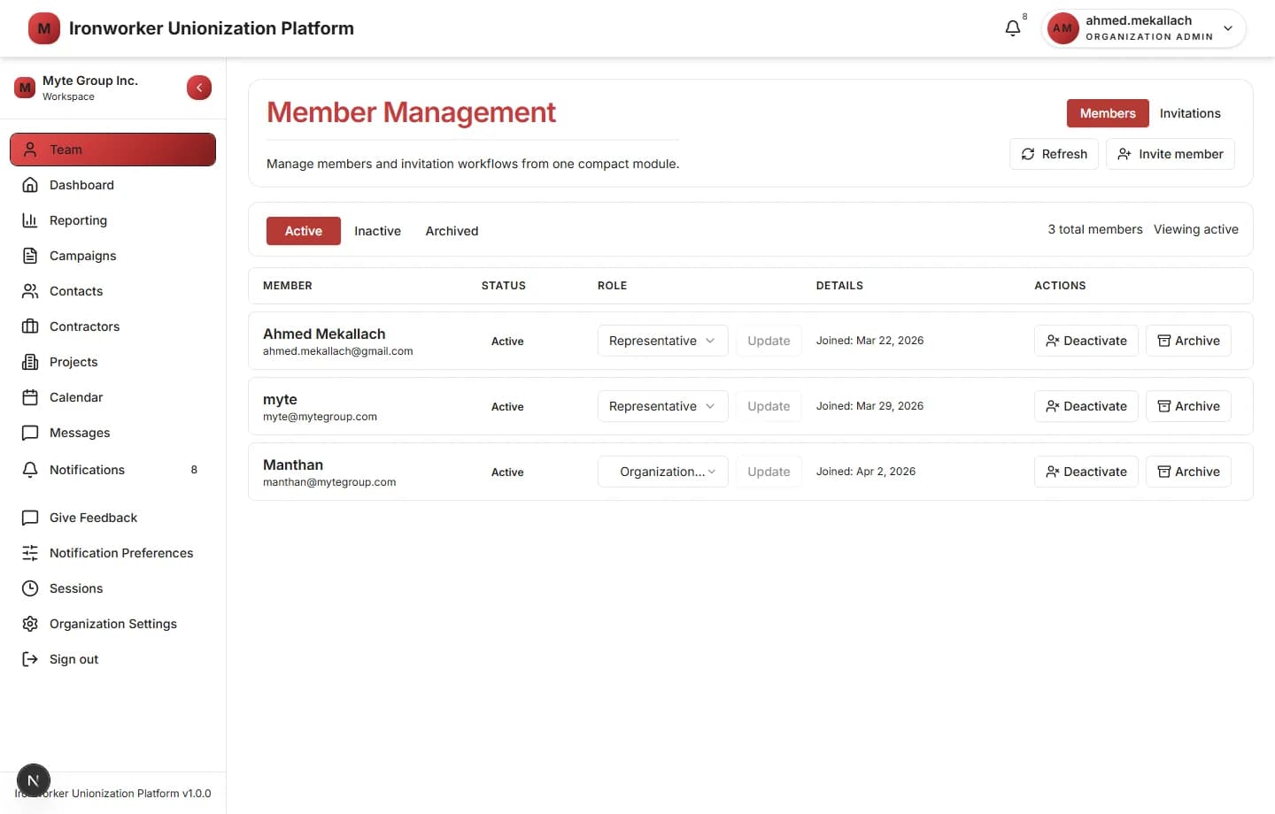Open Organization role dropdown for Manthan
This screenshot has height=814, width=1275.
[662, 472]
